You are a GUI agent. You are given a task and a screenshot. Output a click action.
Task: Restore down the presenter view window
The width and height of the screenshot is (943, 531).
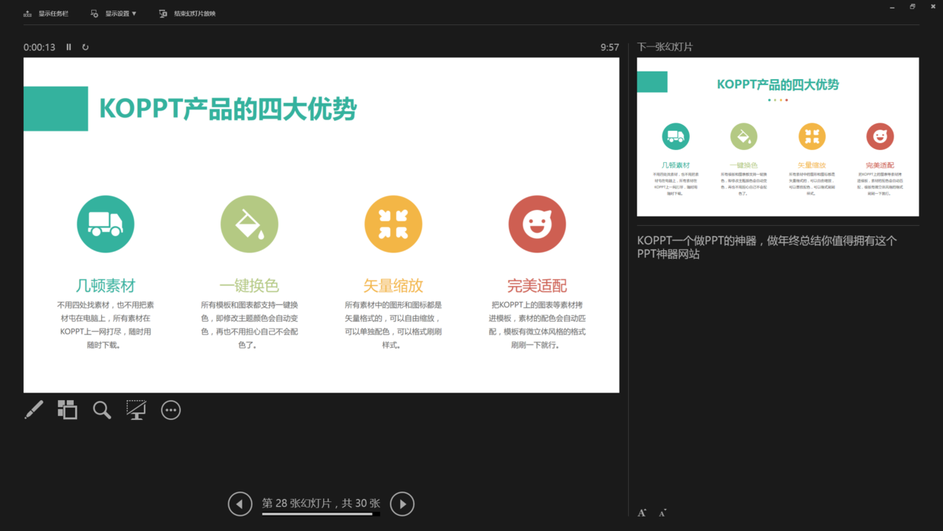click(x=913, y=7)
